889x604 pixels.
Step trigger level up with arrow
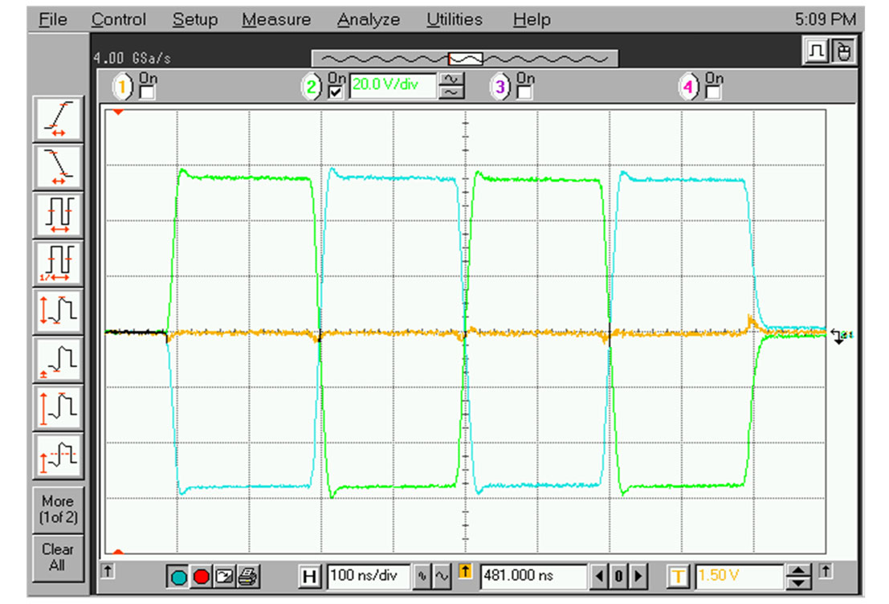(797, 570)
